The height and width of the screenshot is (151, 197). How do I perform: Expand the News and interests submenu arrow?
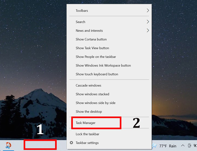(x=148, y=31)
